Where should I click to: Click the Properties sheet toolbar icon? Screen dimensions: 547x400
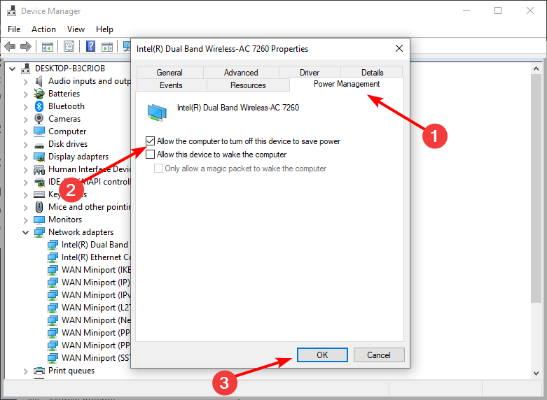point(69,46)
